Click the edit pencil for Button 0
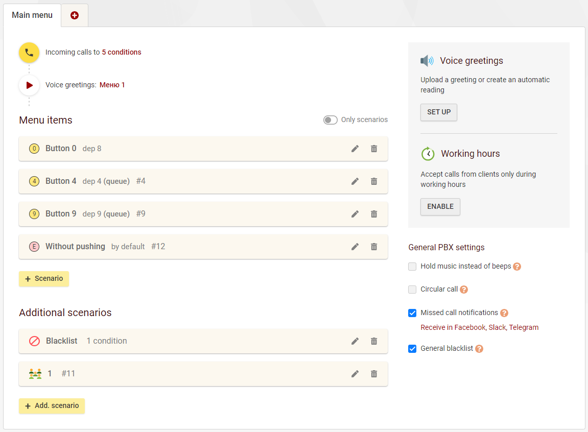Screen dimensions: 588x432 [355, 149]
